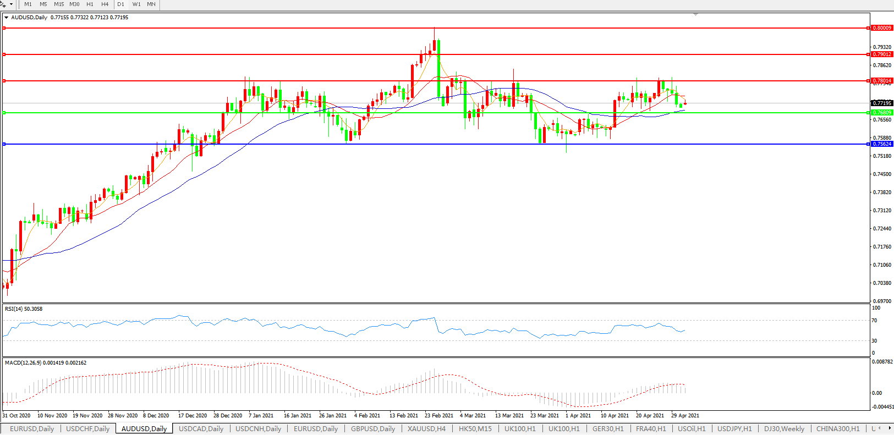Click the chart shift triangle marker
The width and height of the screenshot is (894, 435).
(x=696, y=14)
